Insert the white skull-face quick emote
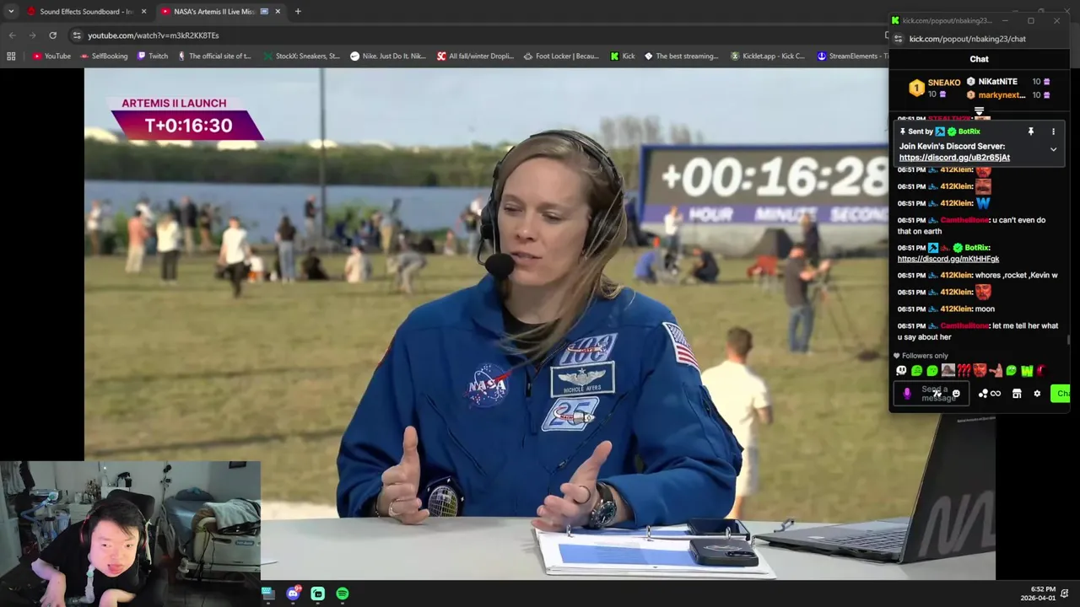Image resolution: width=1080 pixels, height=607 pixels. click(901, 370)
